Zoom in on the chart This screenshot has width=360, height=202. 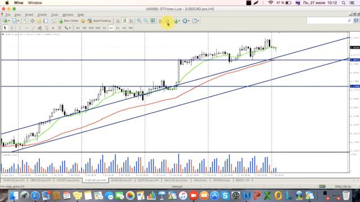(139, 21)
